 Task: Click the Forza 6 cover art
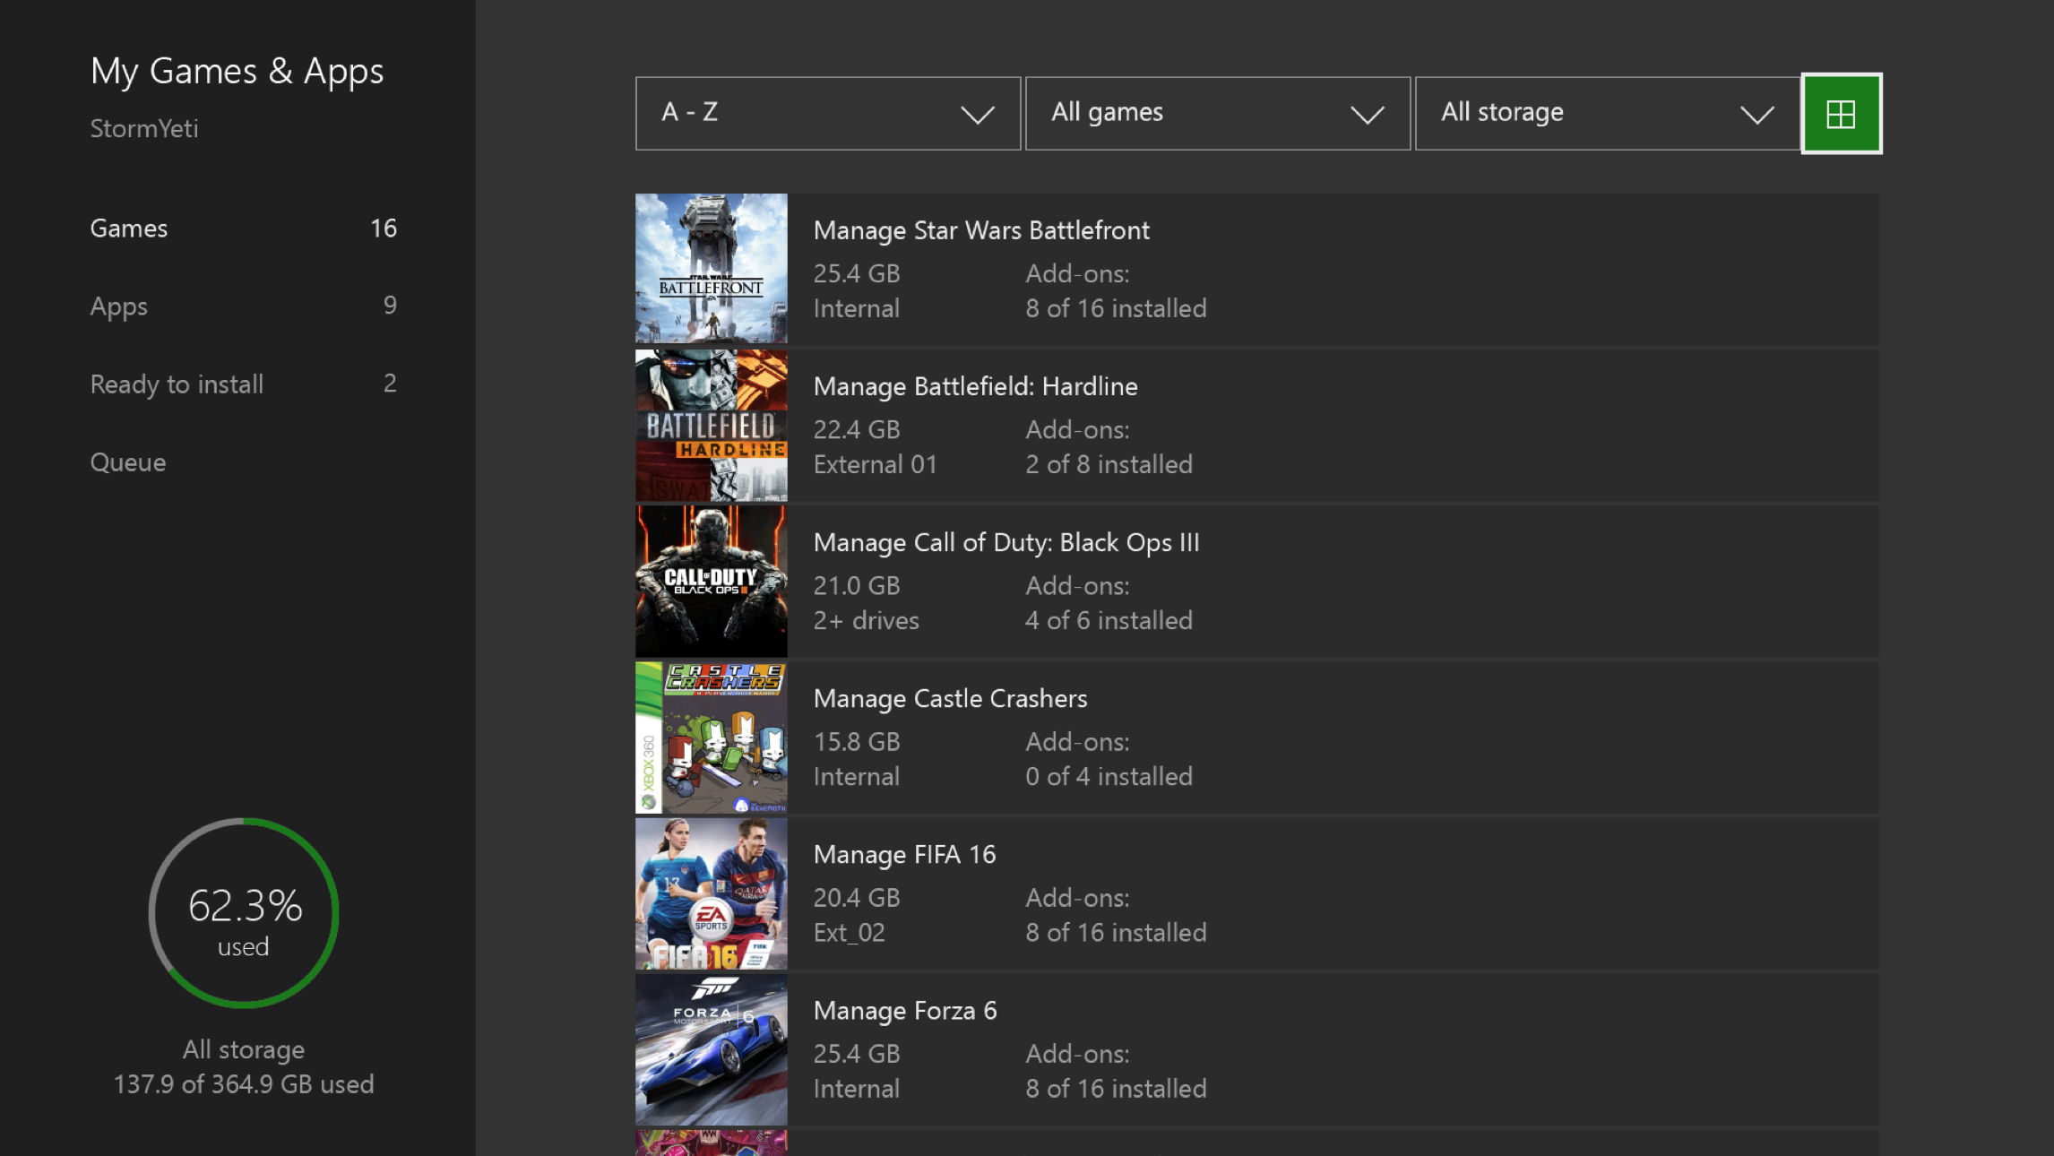click(712, 1048)
